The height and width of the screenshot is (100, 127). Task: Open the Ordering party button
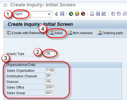pos(110,33)
